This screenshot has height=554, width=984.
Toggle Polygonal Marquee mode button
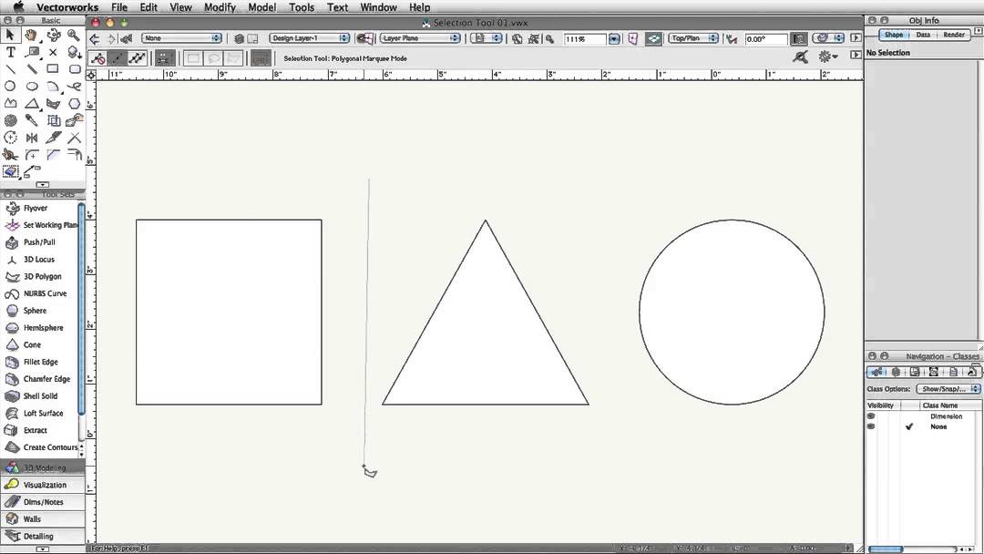[x=233, y=58]
